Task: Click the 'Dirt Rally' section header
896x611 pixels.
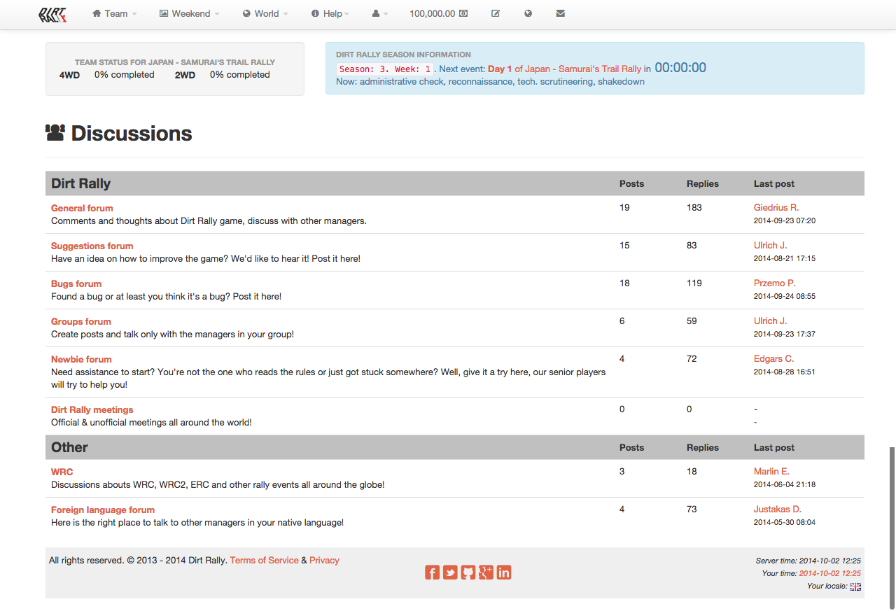Action: pos(80,183)
